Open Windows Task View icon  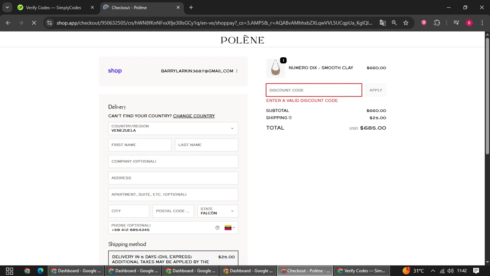pyautogui.click(x=9, y=271)
